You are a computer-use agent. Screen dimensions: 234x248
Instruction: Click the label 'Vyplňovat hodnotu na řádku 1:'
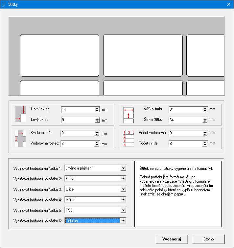point(37,169)
